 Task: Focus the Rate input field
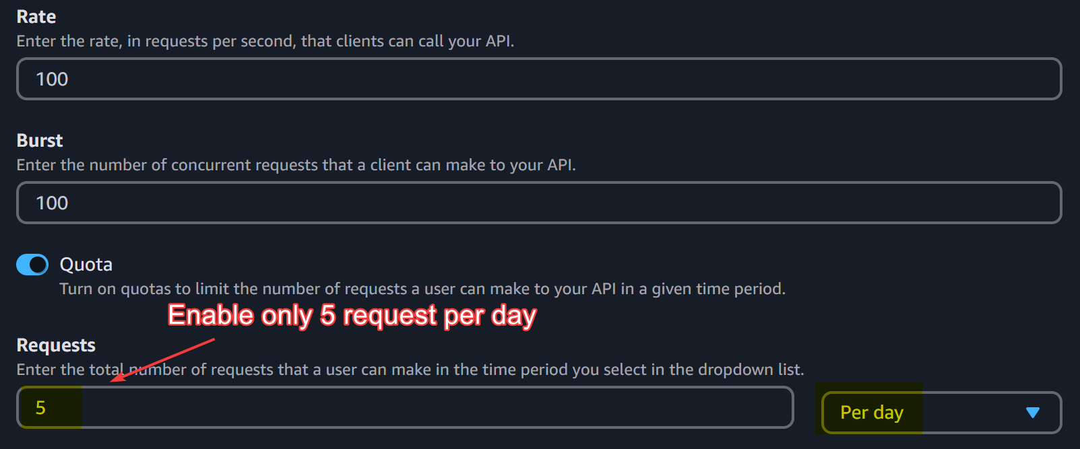click(539, 79)
